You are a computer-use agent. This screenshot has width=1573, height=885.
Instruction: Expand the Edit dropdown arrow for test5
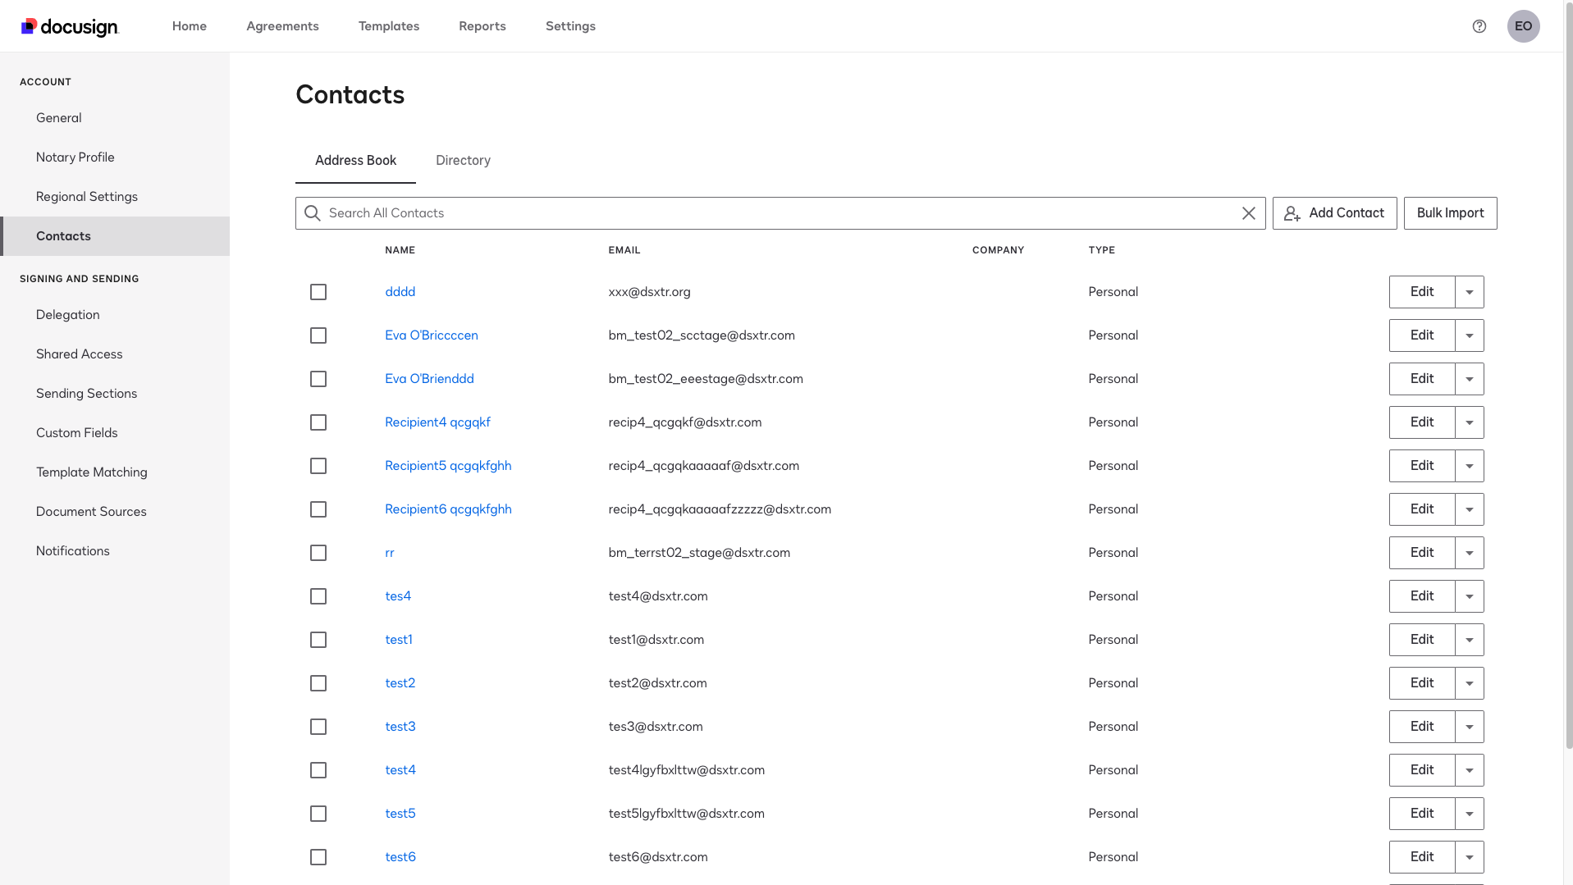tap(1469, 814)
